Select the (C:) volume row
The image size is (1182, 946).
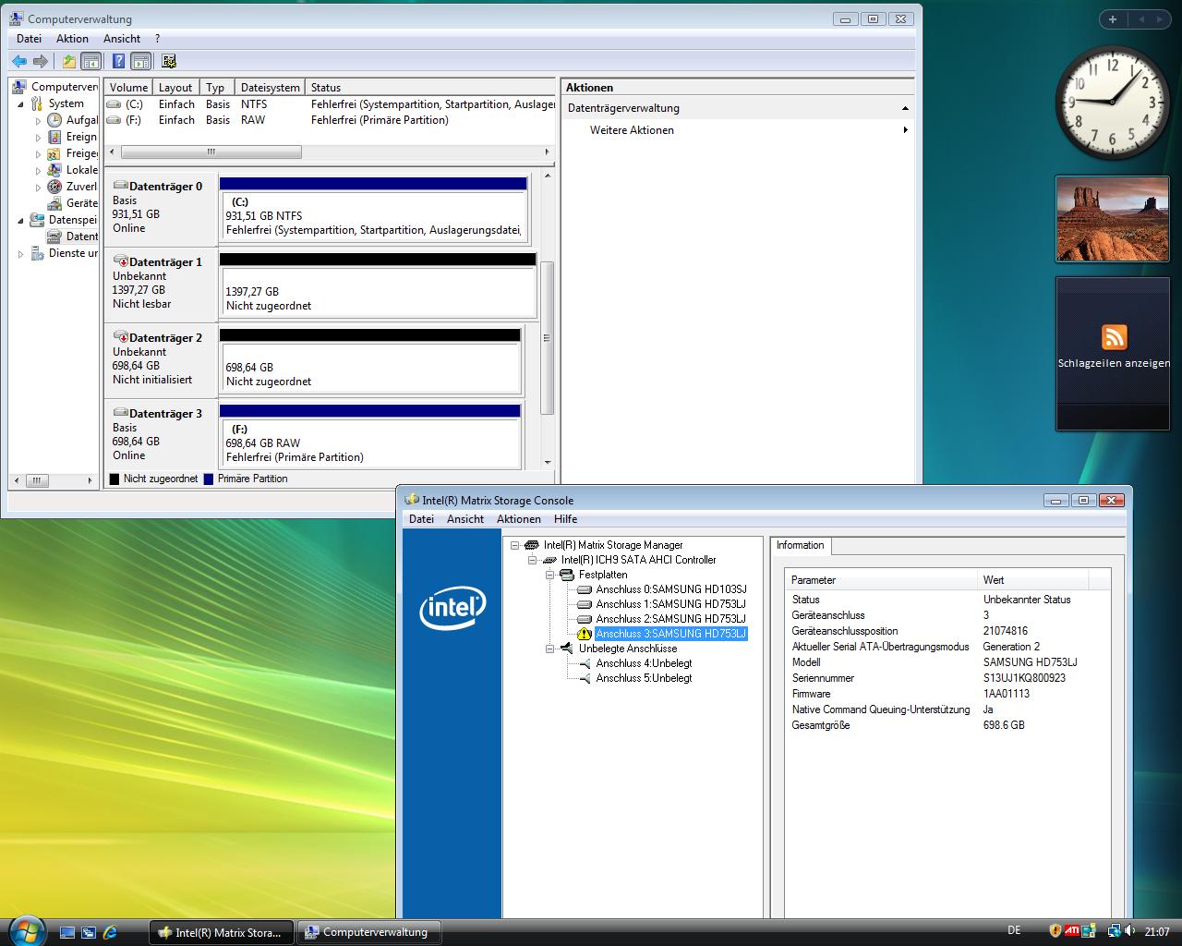pyautogui.click(x=330, y=104)
